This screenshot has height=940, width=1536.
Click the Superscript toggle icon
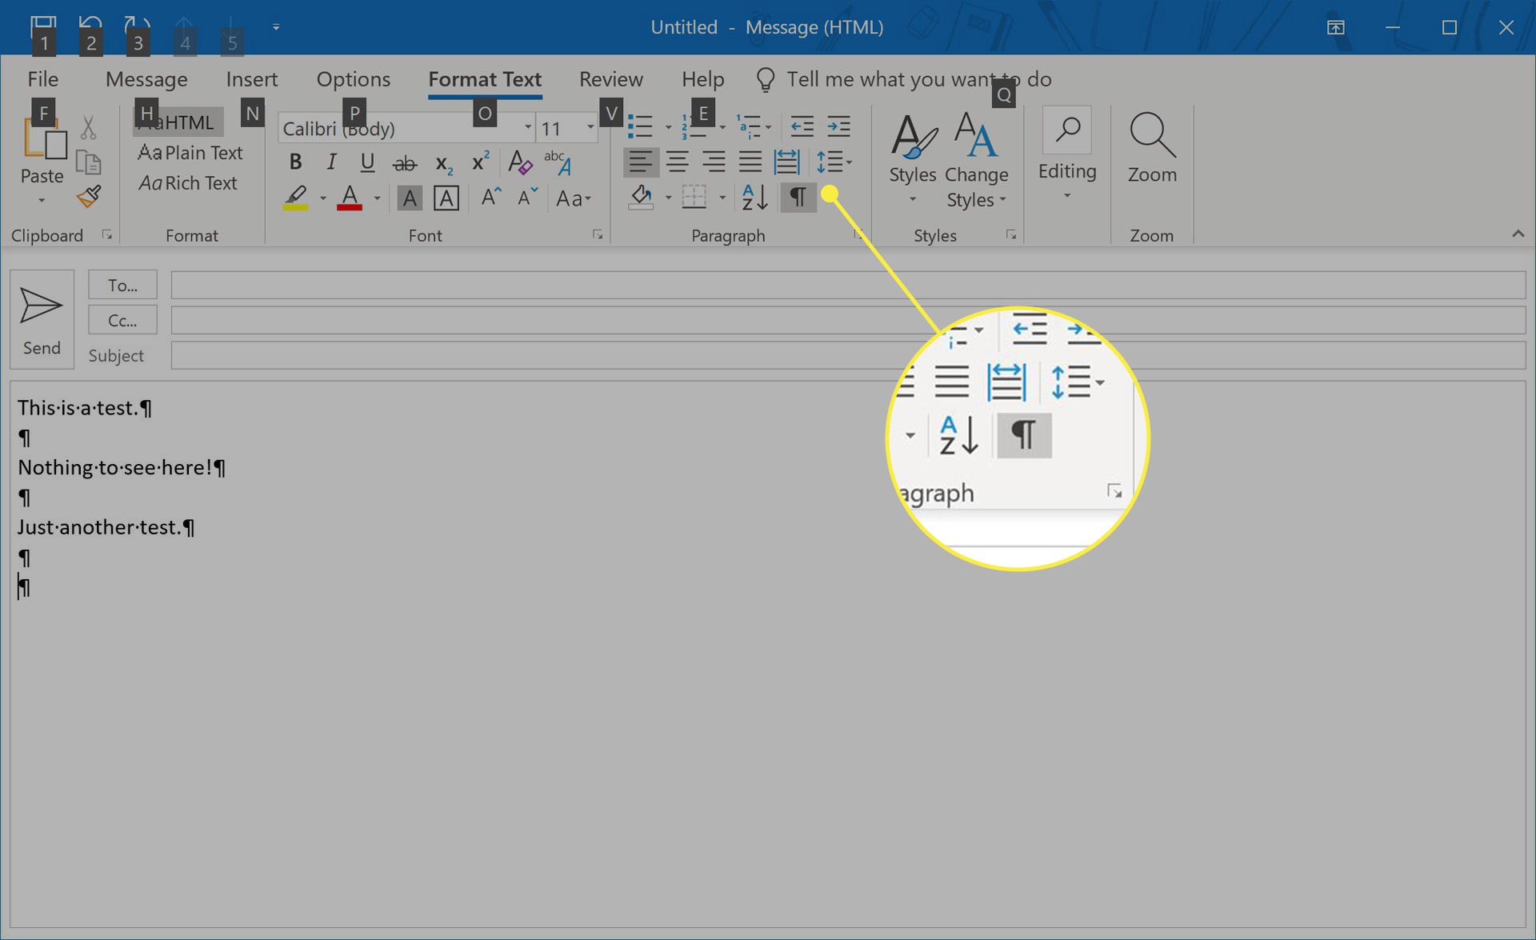pos(479,162)
